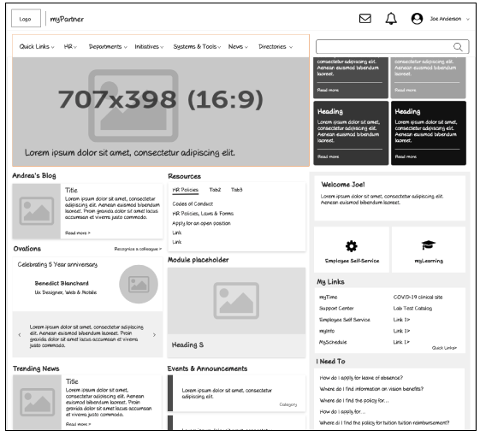The image size is (480, 436).
Task: Click Read more on light gray top card
Action: [x=406, y=90]
